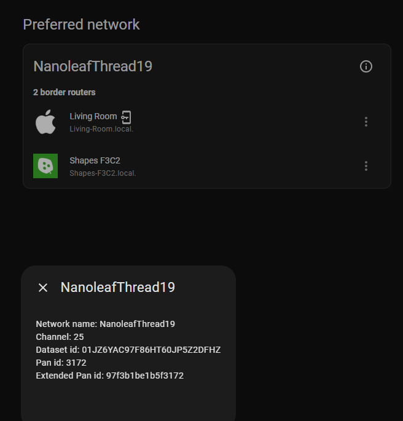This screenshot has width=403, height=421.
Task: Click the Apple logo border router icon
Action: pos(45,122)
